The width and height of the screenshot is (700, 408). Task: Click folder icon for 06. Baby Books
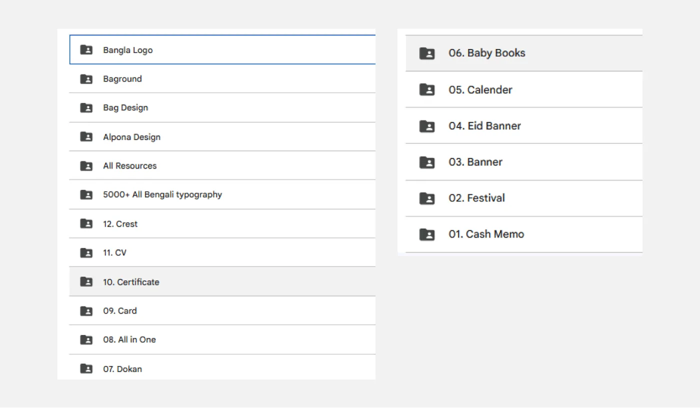click(x=427, y=53)
